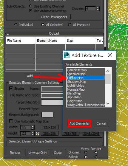The image size is (128, 166).
Task: Click the File Name column header
Action: pyautogui.click(x=21, y=41)
